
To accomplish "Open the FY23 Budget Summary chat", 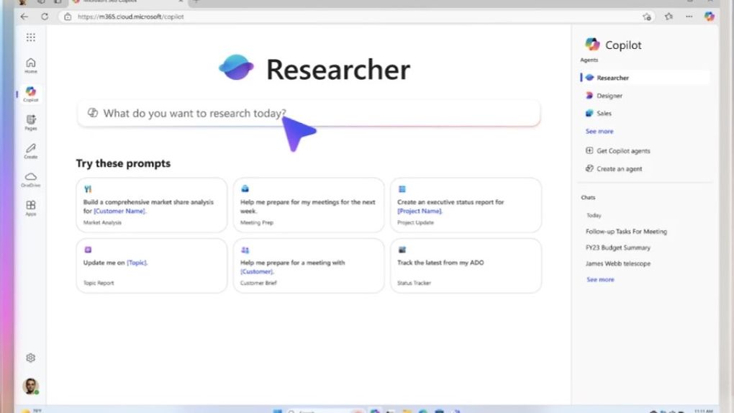I will pyautogui.click(x=617, y=248).
